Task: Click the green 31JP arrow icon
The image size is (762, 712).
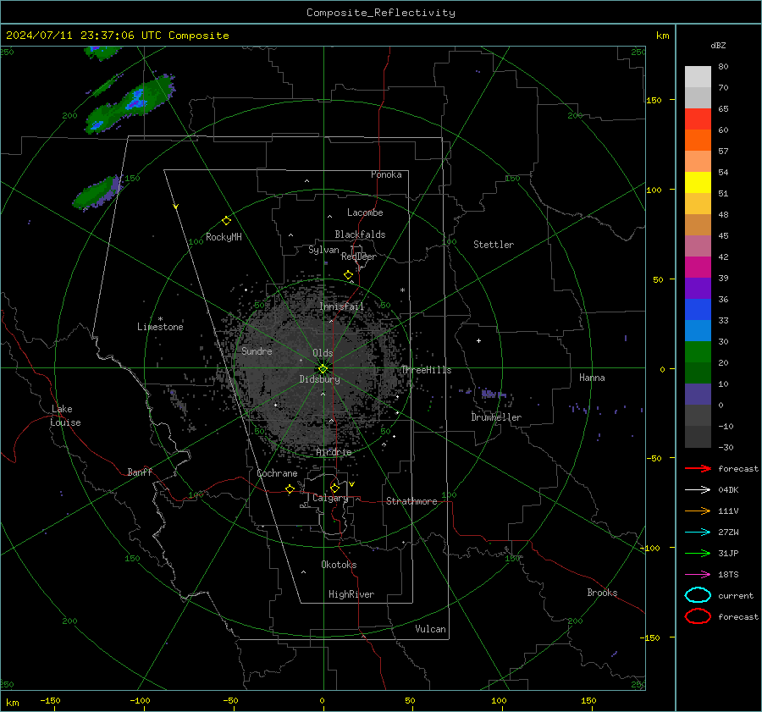Action: pyautogui.click(x=698, y=553)
